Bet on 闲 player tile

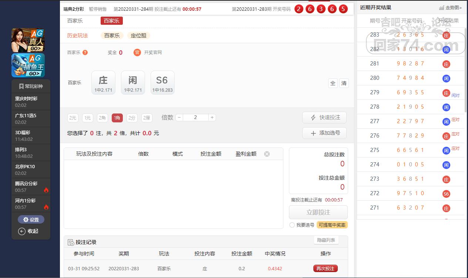133,82
